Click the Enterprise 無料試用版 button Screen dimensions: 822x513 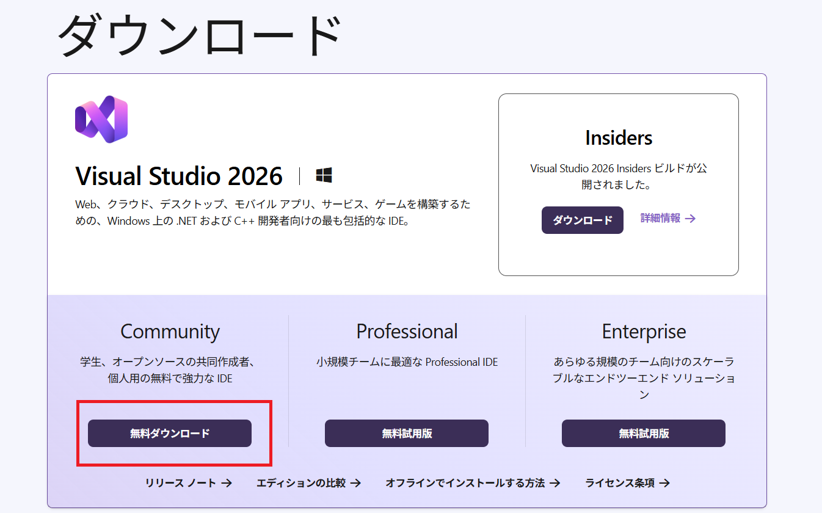coord(644,433)
